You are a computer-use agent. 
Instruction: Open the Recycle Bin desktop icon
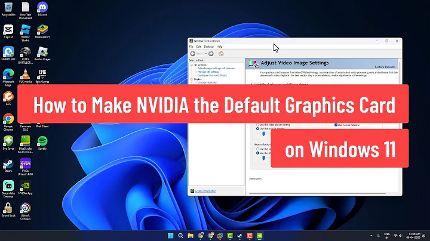coord(8,10)
